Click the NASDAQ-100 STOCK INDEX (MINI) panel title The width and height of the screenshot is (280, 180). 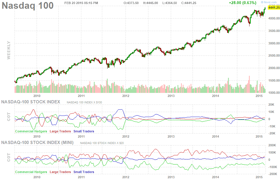click(37, 143)
